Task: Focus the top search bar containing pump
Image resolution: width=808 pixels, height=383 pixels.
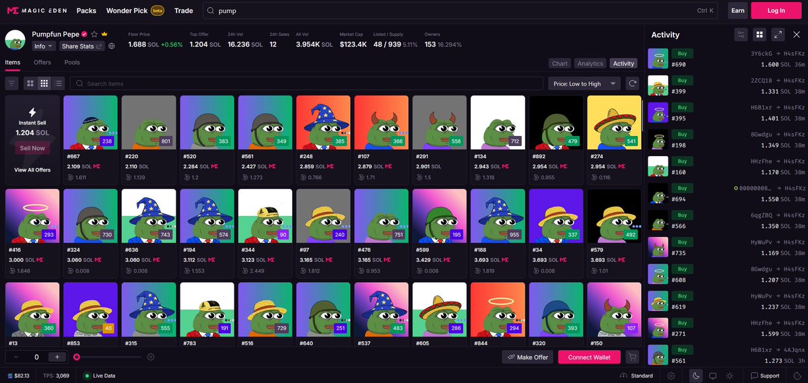Action: pos(459,11)
